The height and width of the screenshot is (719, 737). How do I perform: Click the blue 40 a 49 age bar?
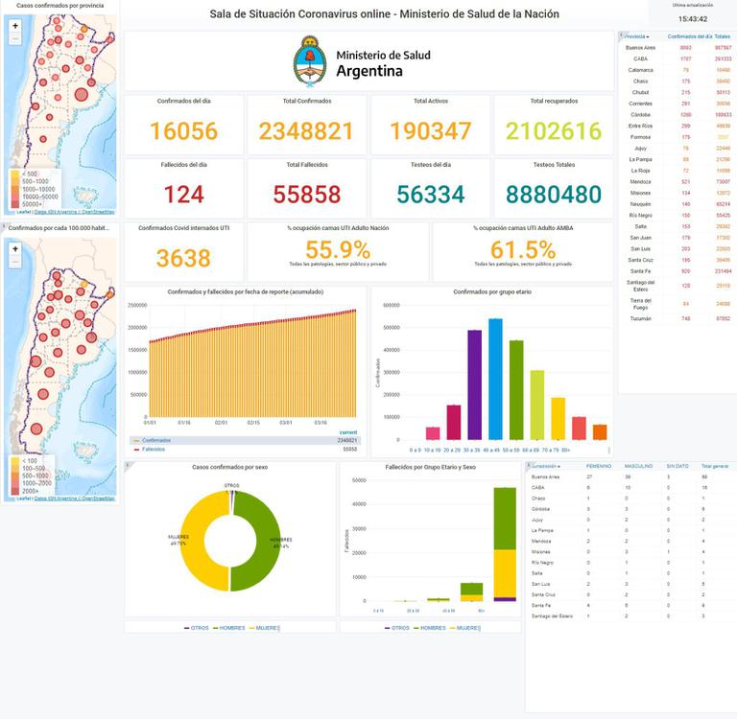495,379
